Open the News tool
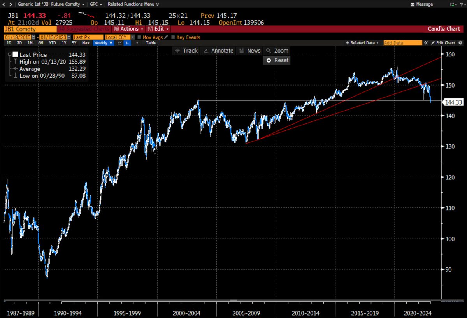 (249, 51)
